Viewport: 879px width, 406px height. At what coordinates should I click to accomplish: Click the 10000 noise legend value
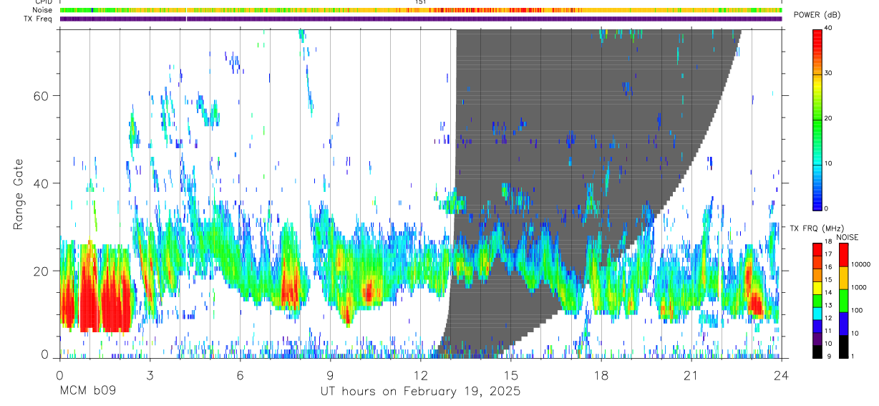pos(860,264)
